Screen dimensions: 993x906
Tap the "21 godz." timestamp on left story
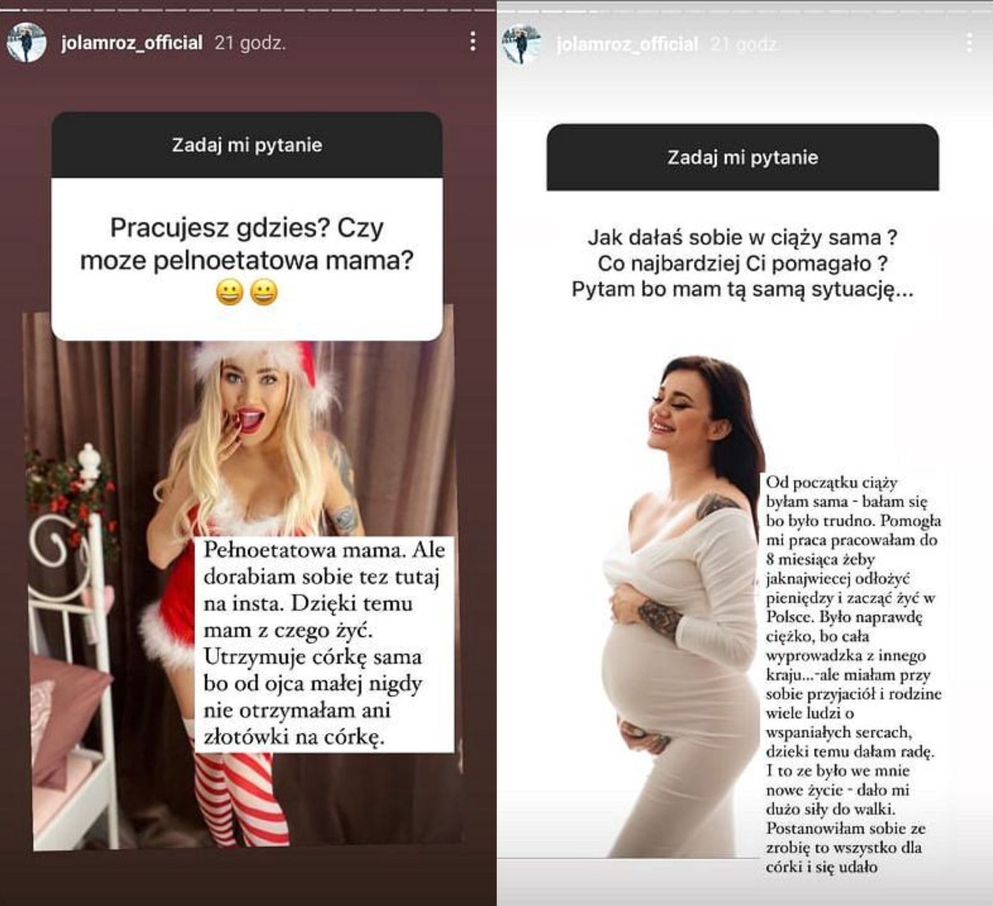[x=250, y=43]
